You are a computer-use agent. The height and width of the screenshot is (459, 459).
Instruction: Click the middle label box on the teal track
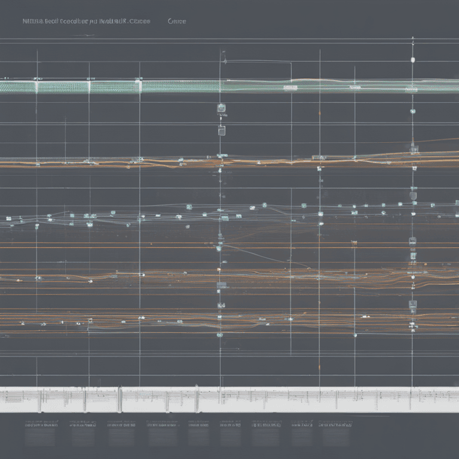pyautogui.click(x=355, y=87)
